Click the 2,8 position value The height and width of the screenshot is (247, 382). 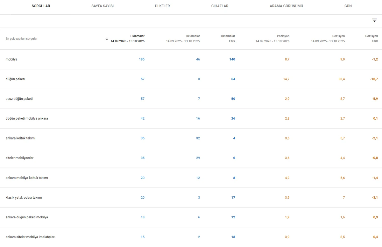coord(287,118)
